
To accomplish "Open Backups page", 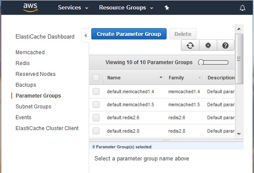I will [26, 85].
